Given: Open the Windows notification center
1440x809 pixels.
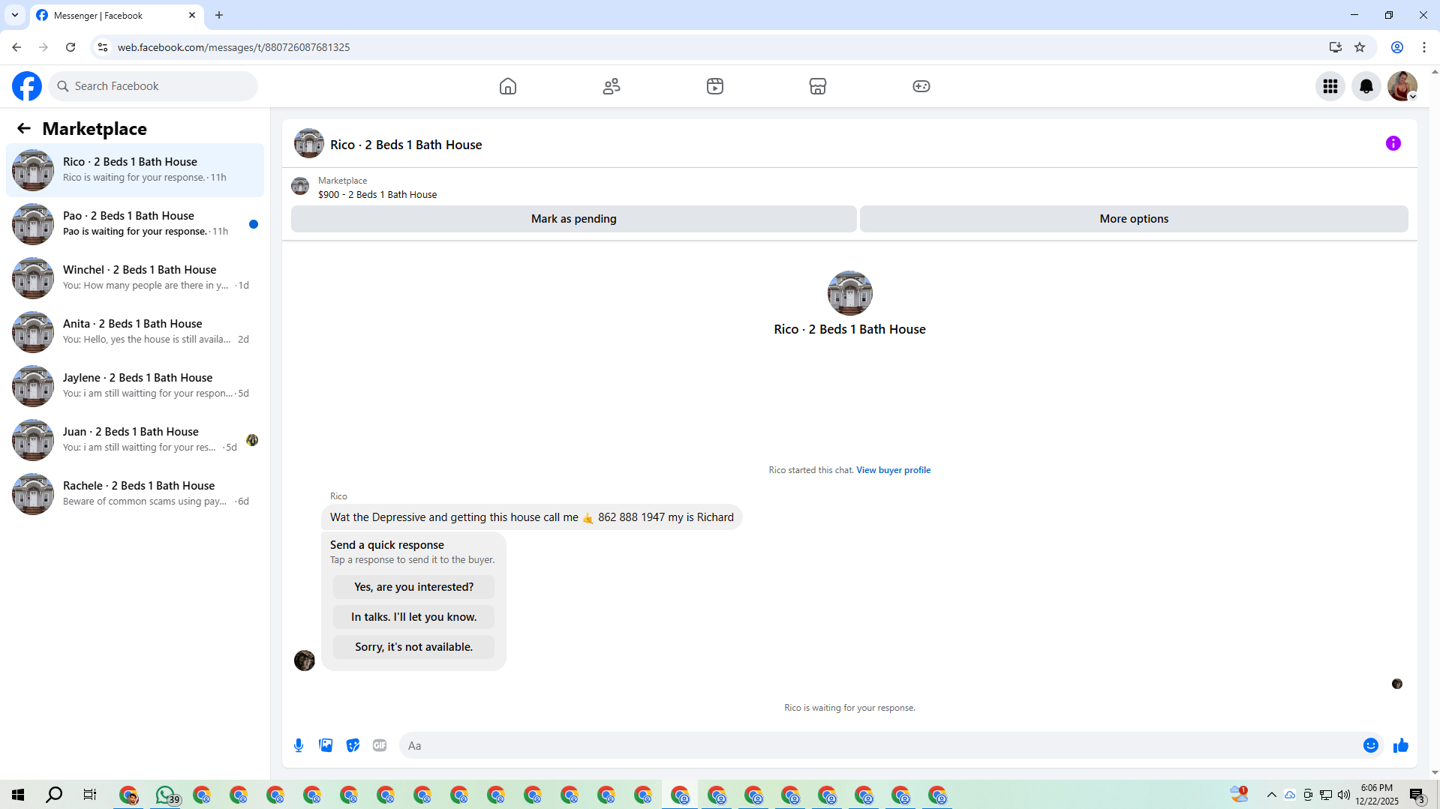Looking at the screenshot, I should tap(1417, 795).
